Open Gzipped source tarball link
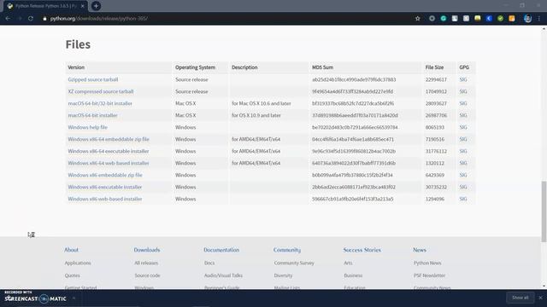The image size is (547, 307). 93,79
